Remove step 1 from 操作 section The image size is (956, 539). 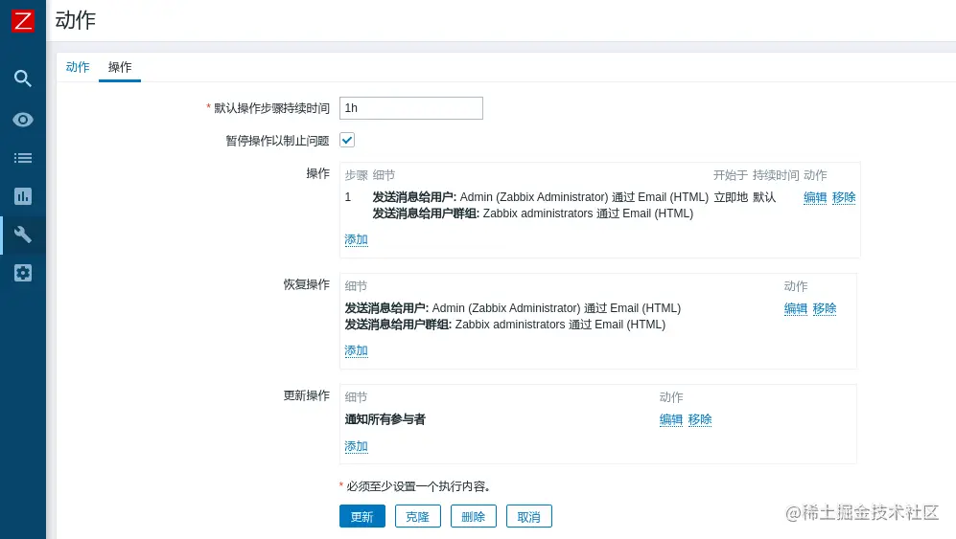[844, 197]
